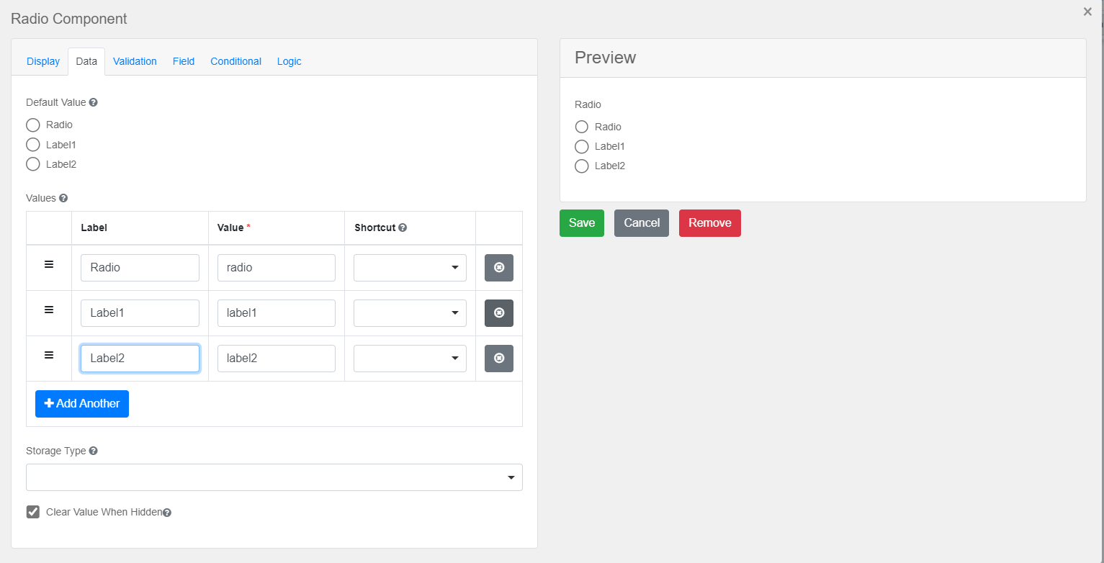Image resolution: width=1104 pixels, height=563 pixels.
Task: Click the help icon beside Values label
Action: click(63, 198)
